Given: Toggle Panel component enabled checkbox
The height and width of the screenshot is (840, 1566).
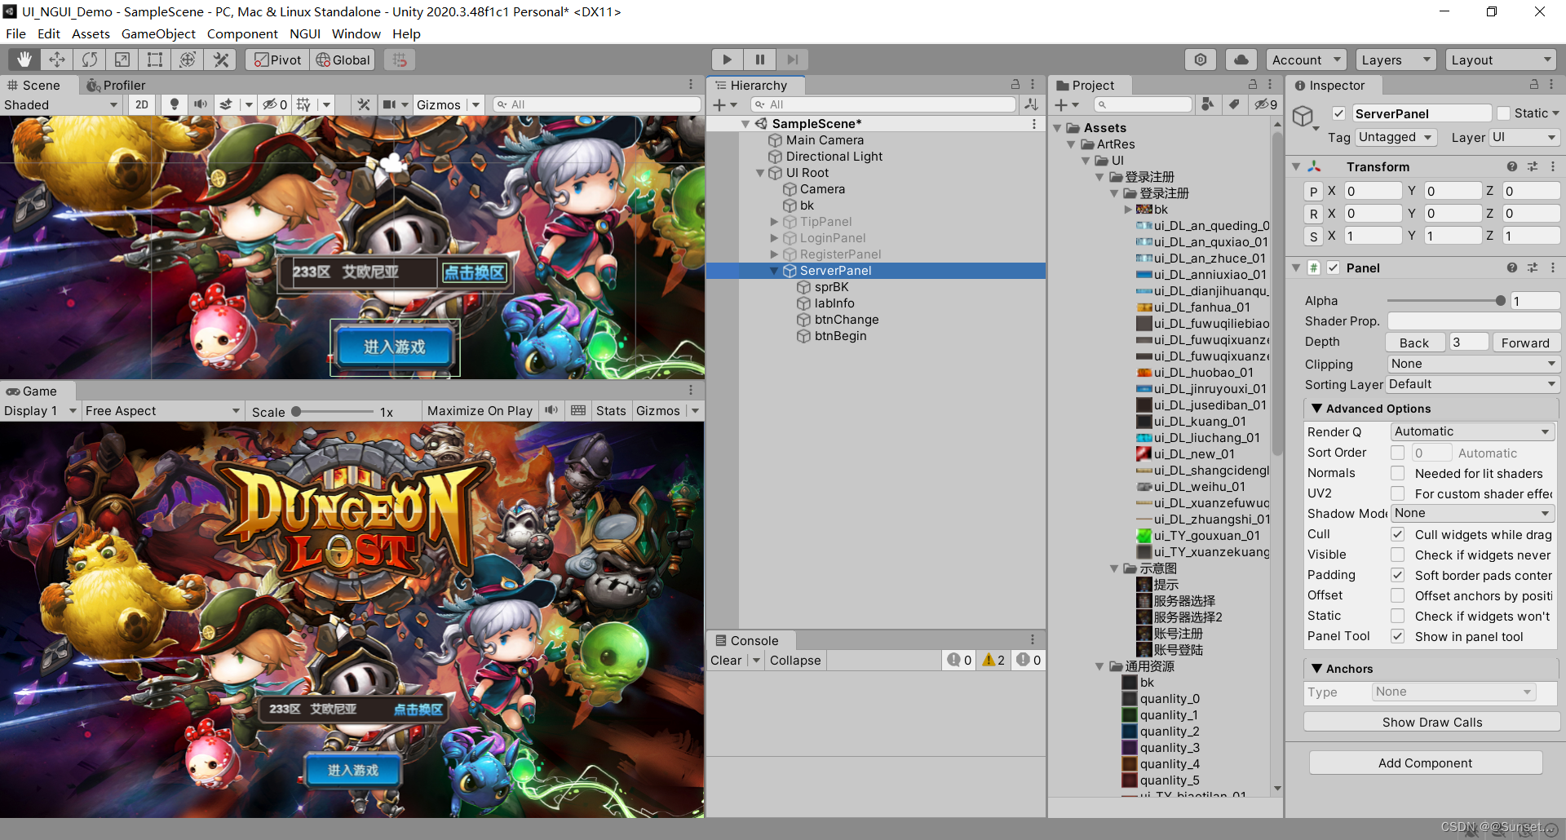Looking at the screenshot, I should tap(1334, 267).
